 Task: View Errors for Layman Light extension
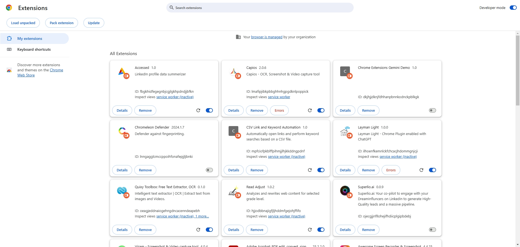pos(391,170)
